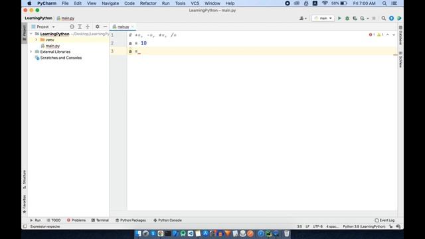
Task: Open the Navigate menu
Action: coord(110,3)
